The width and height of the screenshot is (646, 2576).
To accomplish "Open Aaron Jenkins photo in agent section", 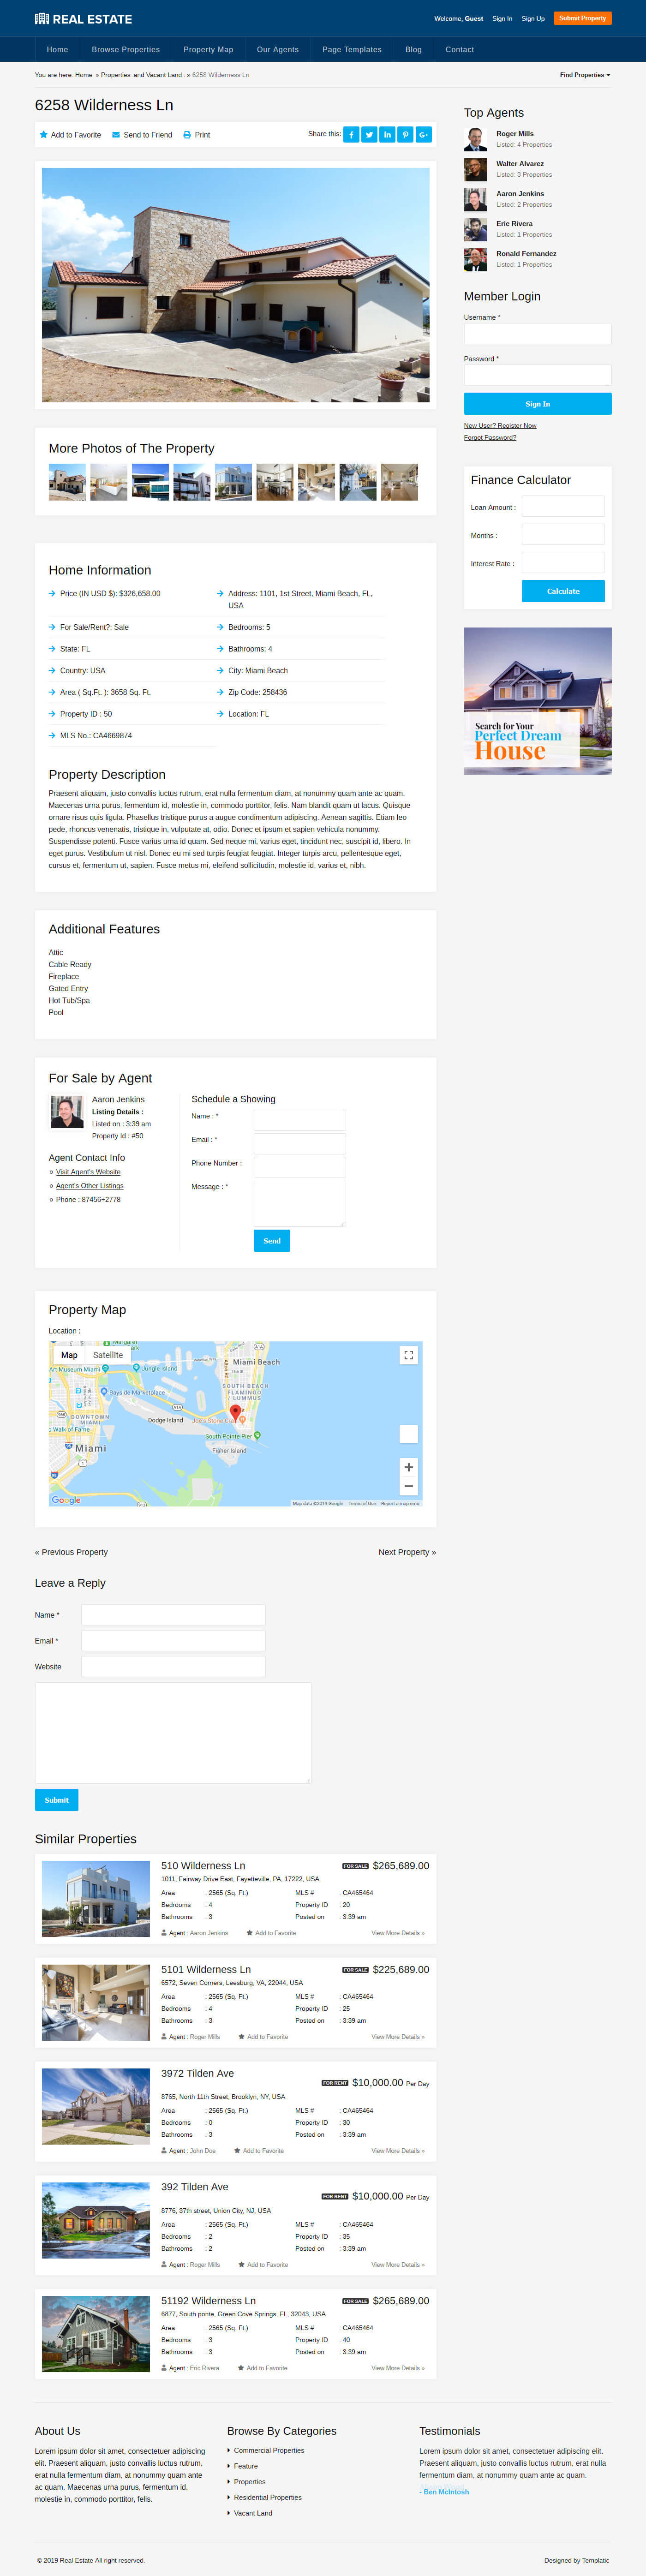I will click(67, 1112).
